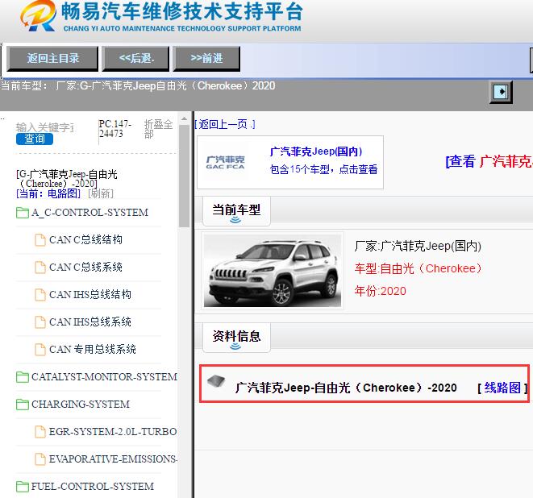This screenshot has width=533, height=498.
Task: Click the page icon beside EGR-SYSTEM-2.0L-TURBO
Action: coord(40,432)
